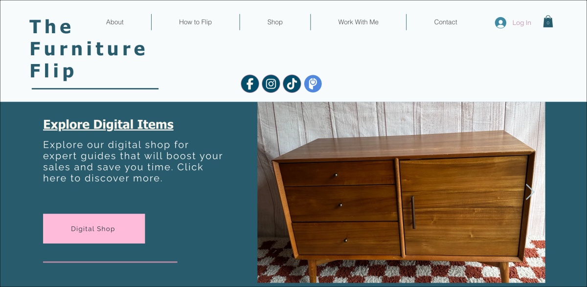Click the underline beneath The Furniture Flip logo
This screenshot has width=587, height=287.
(95, 88)
